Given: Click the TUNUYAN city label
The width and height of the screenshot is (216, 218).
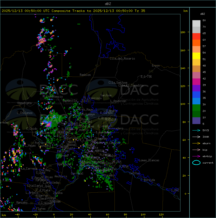Looking at the screenshot, I should tap(55, 202).
